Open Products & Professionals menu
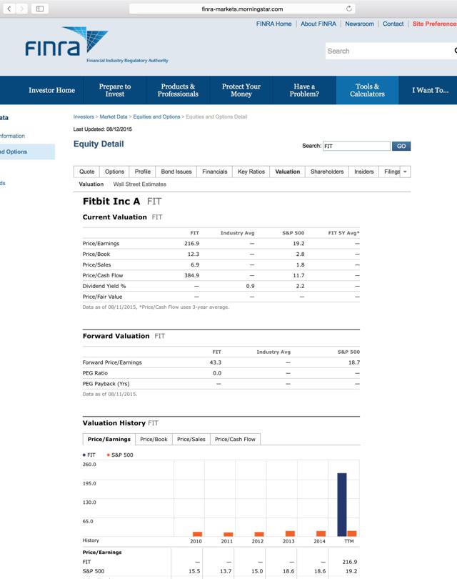Image resolution: width=457 pixels, height=579 pixels. (178, 90)
